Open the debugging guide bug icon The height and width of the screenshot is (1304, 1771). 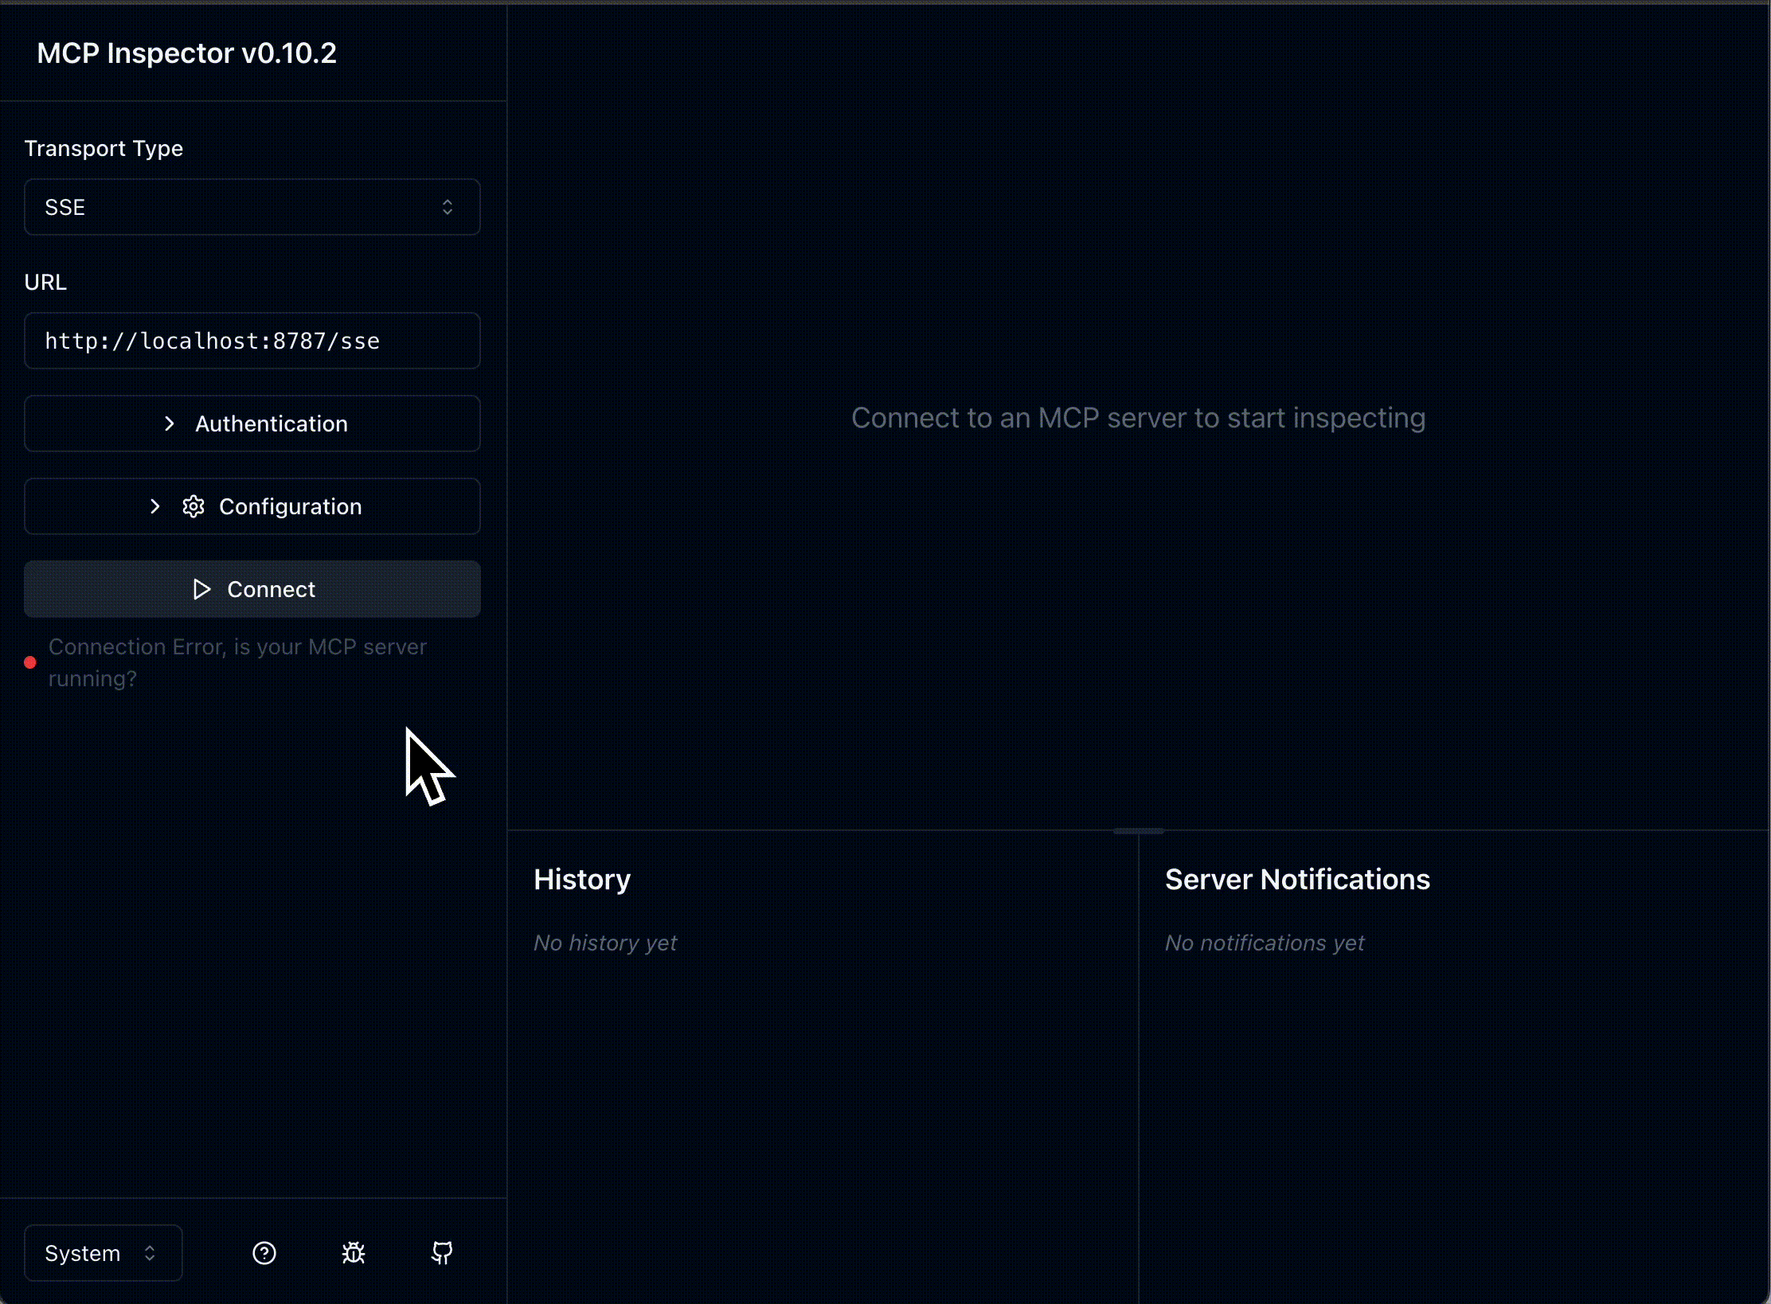[x=354, y=1253]
